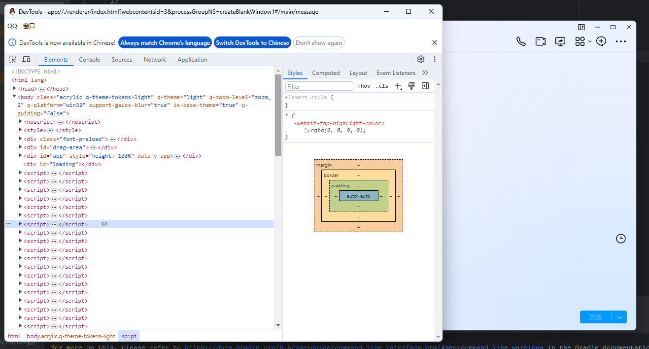Open message history clock icon in QQ

click(x=621, y=239)
